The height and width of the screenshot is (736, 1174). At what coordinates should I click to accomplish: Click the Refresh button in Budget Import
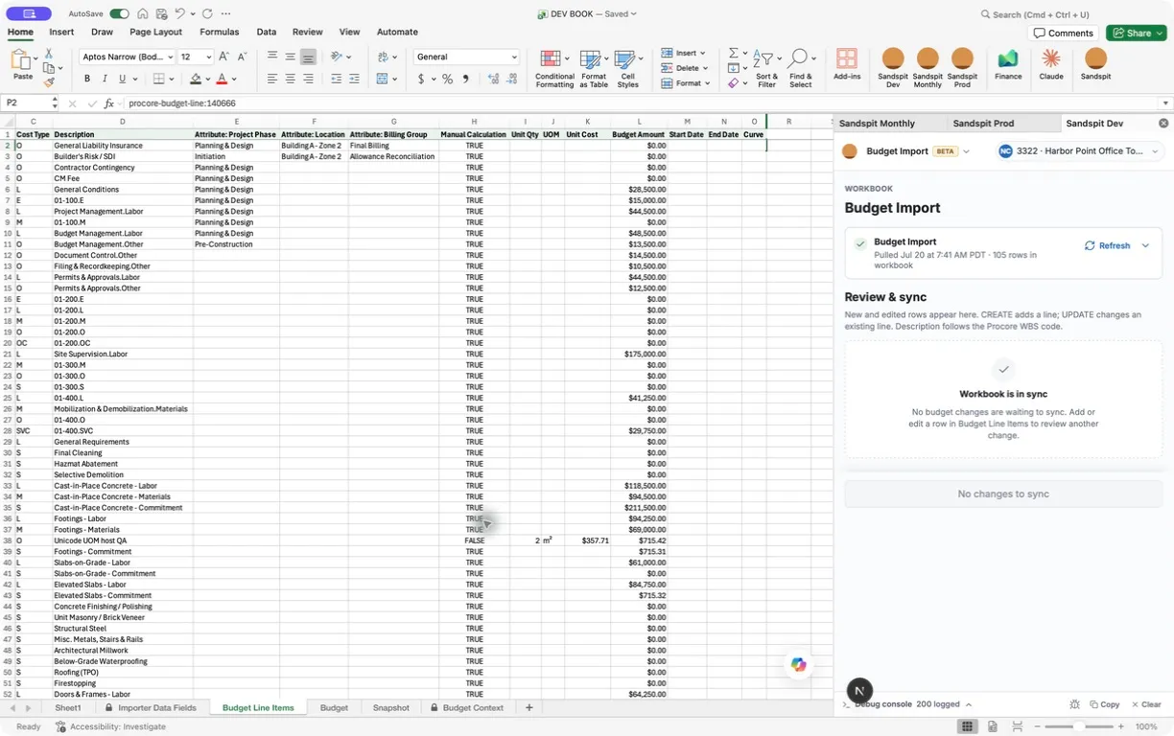point(1107,245)
